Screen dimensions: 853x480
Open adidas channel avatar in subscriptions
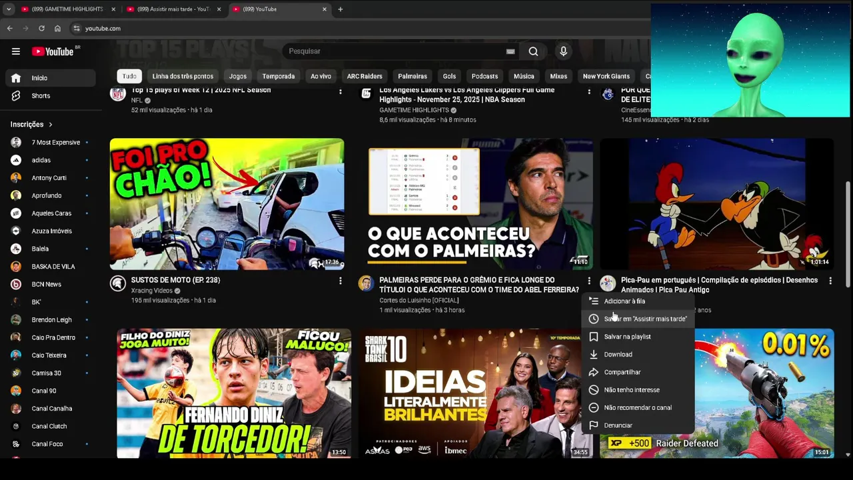coord(16,160)
